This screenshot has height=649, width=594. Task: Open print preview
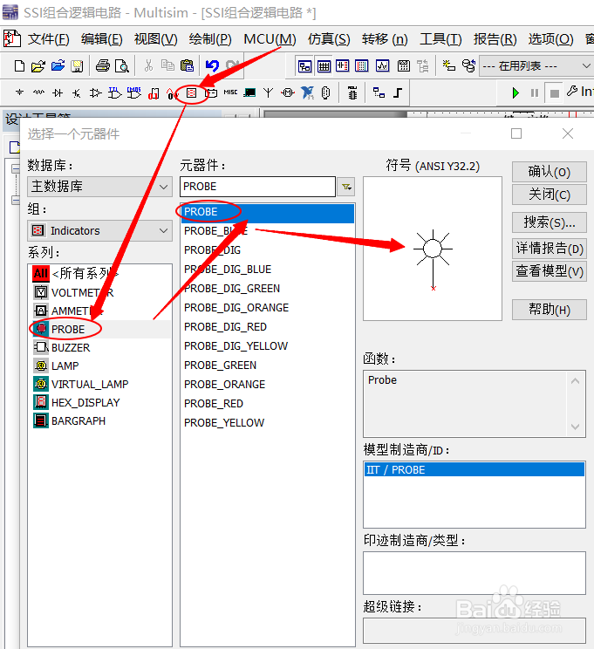coord(122,66)
